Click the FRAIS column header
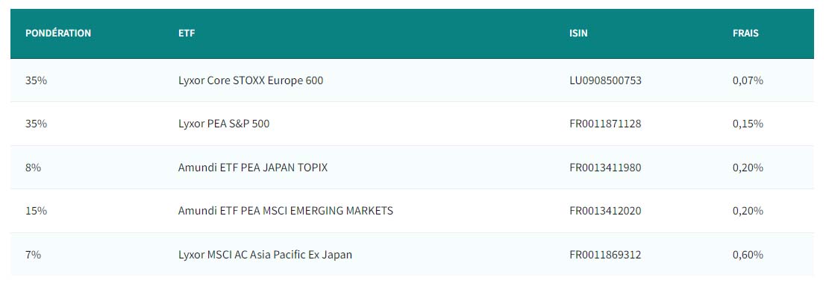826x286 pixels. point(745,33)
